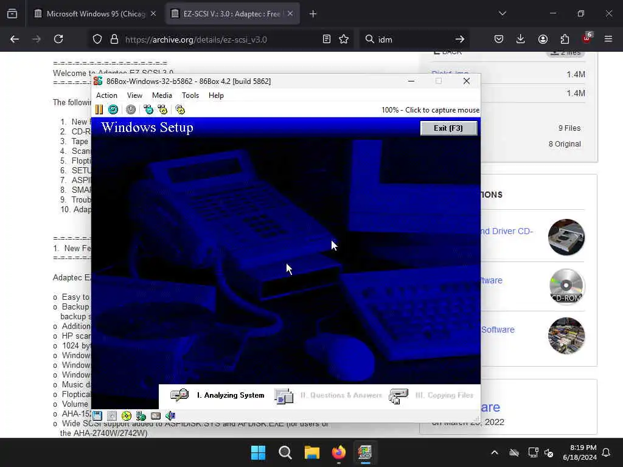
Task: Click the Exit (F3) button
Action: tap(448, 128)
